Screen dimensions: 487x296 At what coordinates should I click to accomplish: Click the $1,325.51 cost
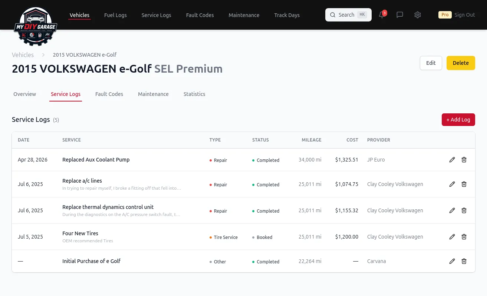tap(347, 160)
